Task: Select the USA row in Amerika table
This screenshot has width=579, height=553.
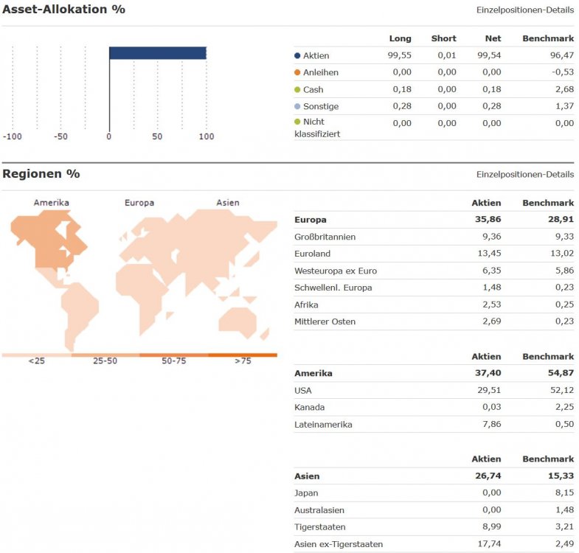Action: [x=434, y=390]
